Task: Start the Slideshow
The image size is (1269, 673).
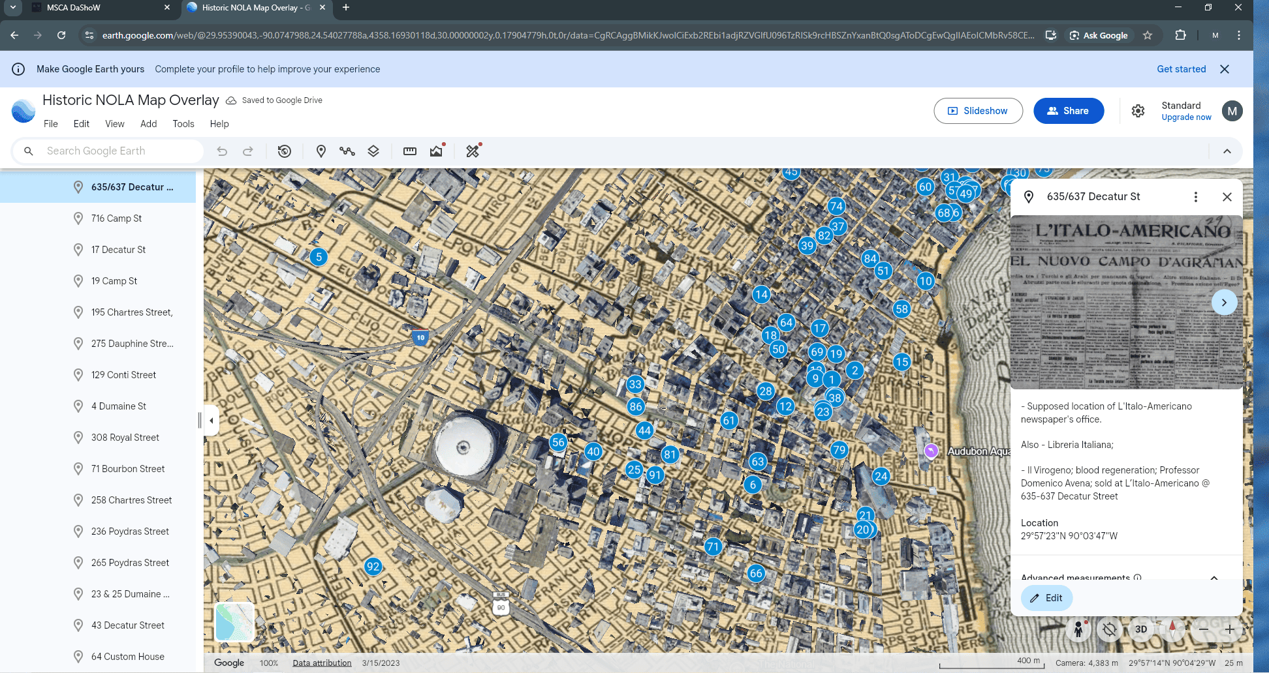Action: coord(978,111)
